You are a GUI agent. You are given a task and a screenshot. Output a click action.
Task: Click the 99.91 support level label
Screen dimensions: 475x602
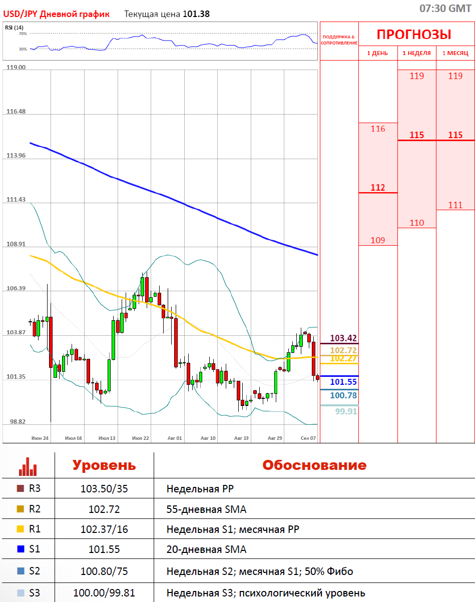point(346,411)
